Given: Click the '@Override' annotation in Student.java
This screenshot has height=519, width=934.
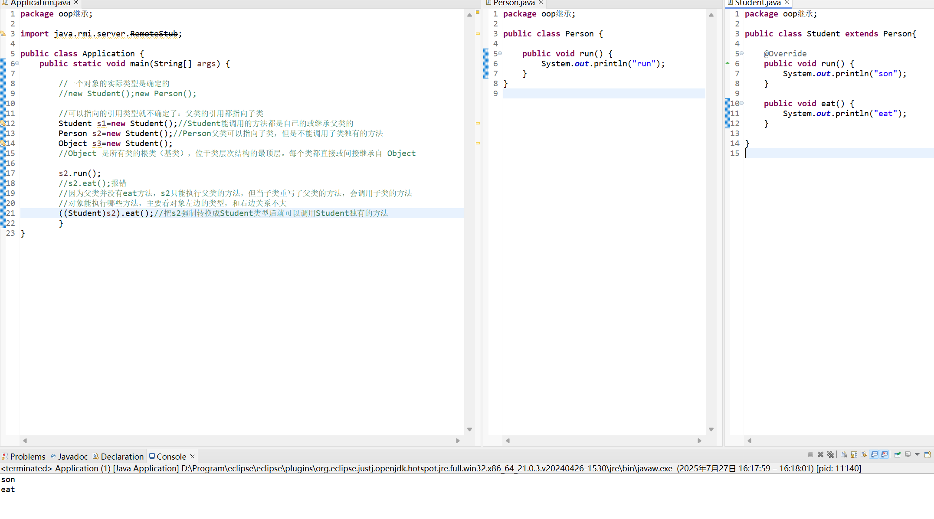Looking at the screenshot, I should pyautogui.click(x=785, y=54).
